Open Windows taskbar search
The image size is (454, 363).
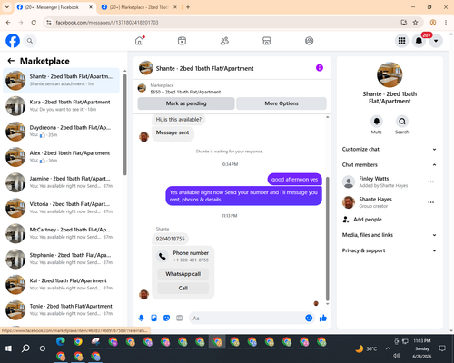point(25,348)
